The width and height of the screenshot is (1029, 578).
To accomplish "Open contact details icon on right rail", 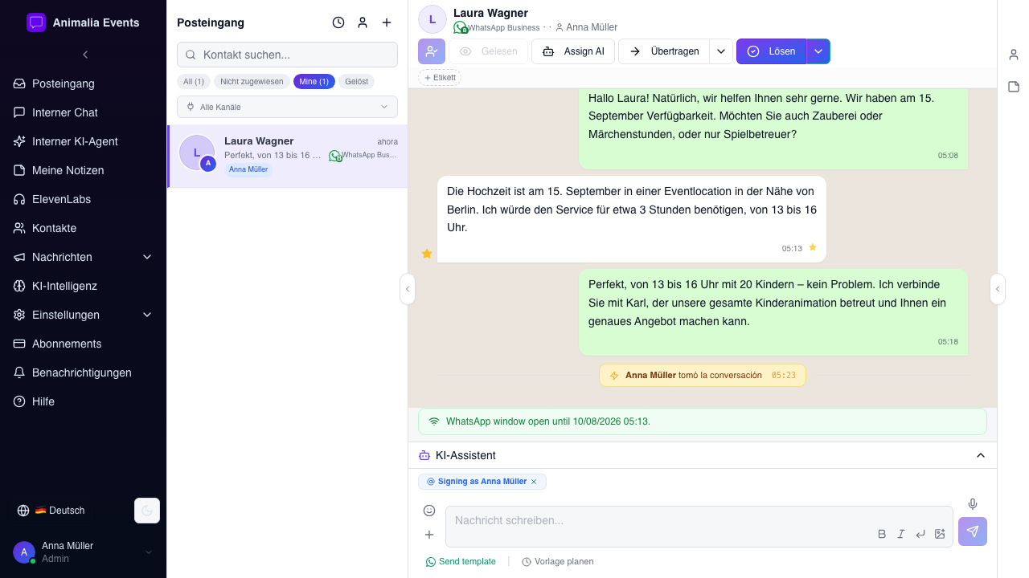I will (1014, 55).
